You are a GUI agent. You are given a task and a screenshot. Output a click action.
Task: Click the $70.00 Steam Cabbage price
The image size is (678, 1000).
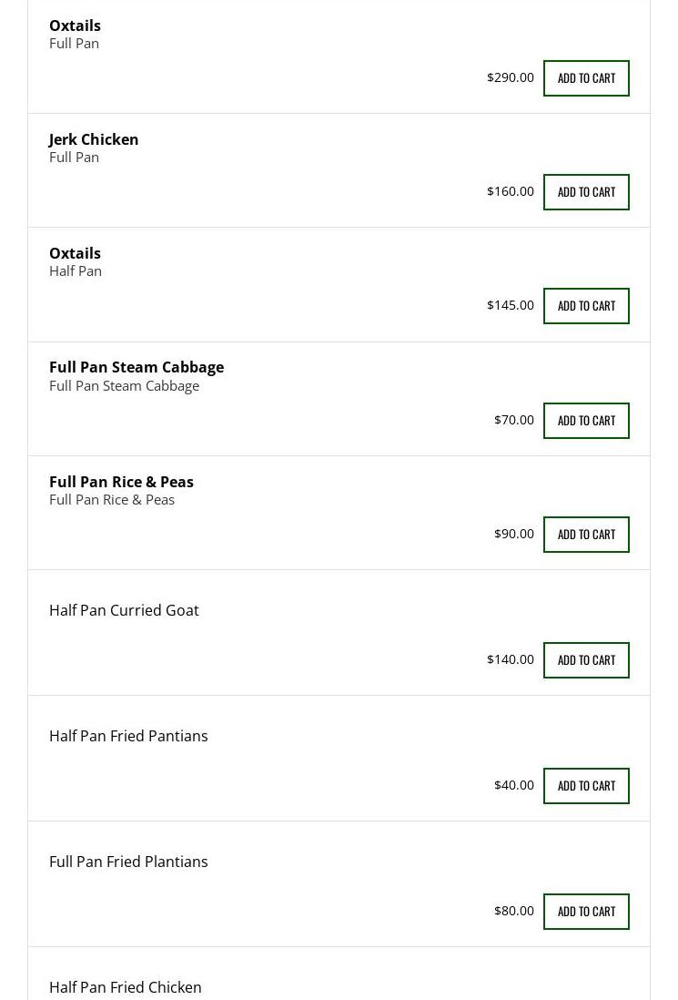click(x=514, y=420)
